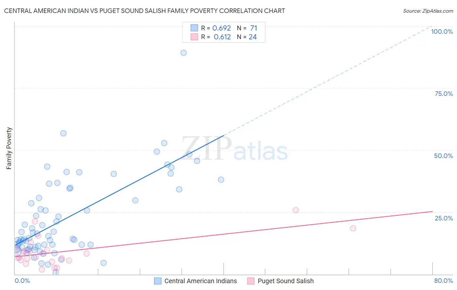
Task: Click the N = 71 value in legend
Action: (247, 28)
